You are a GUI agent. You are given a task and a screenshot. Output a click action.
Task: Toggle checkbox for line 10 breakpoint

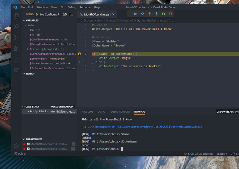(28, 149)
